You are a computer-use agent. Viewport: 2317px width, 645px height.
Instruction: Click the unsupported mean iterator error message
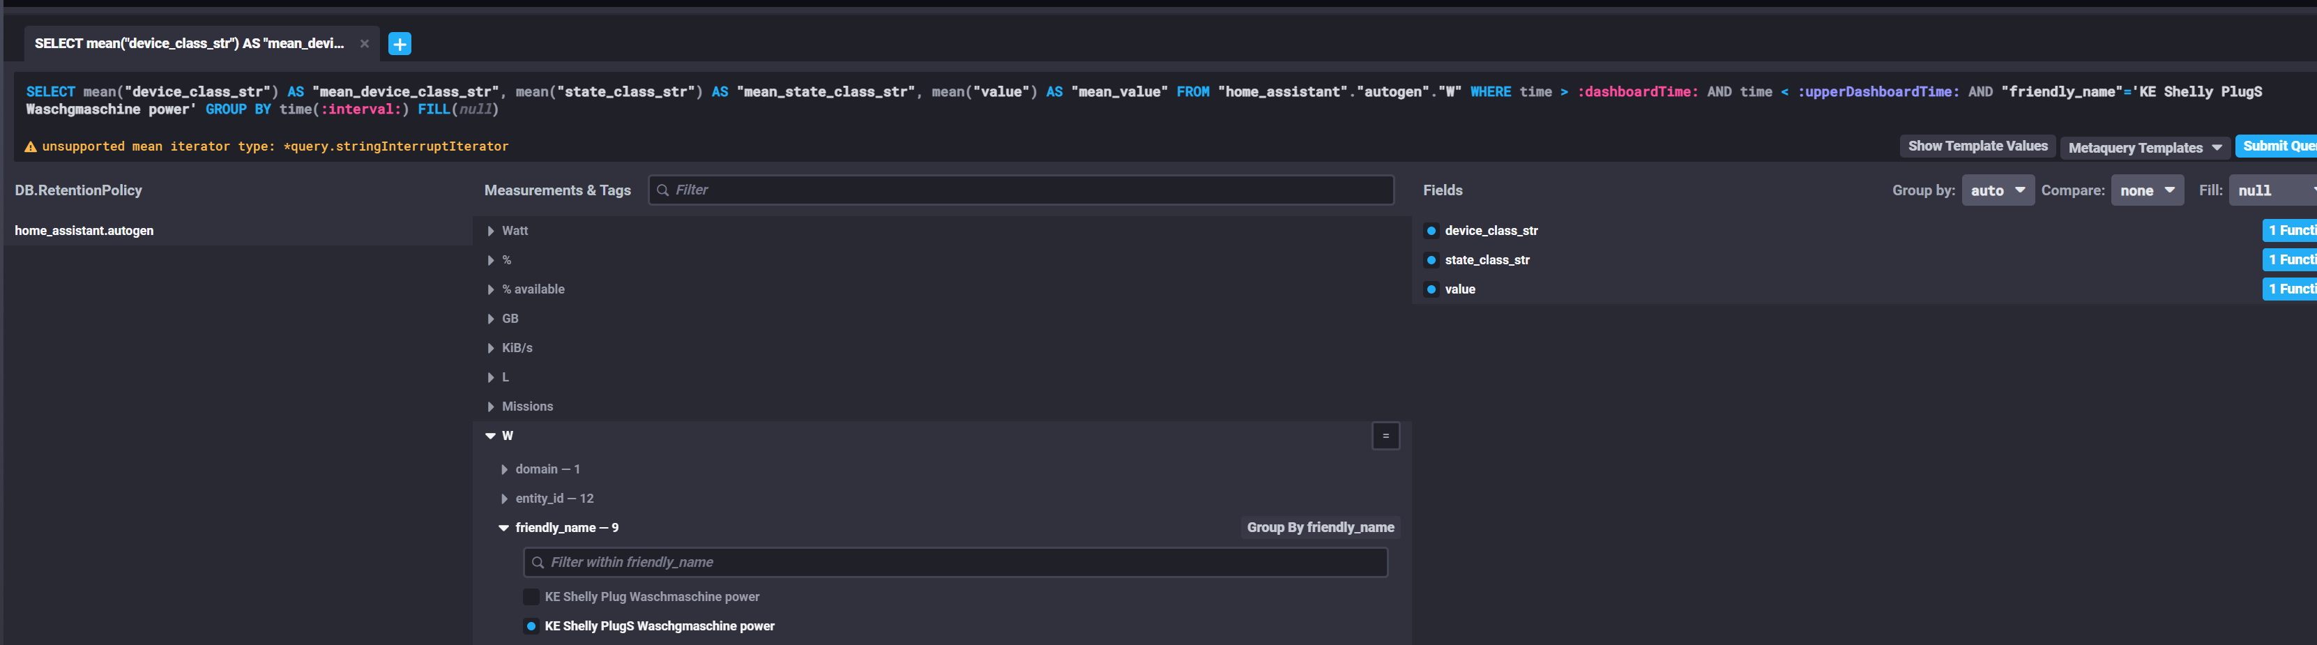tap(275, 146)
